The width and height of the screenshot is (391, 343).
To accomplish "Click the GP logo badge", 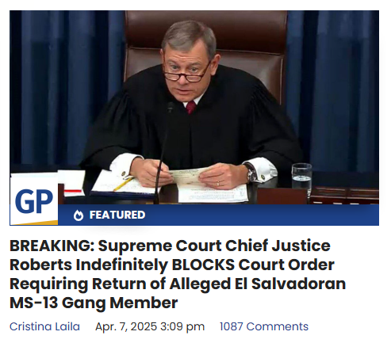I will coord(34,201).
